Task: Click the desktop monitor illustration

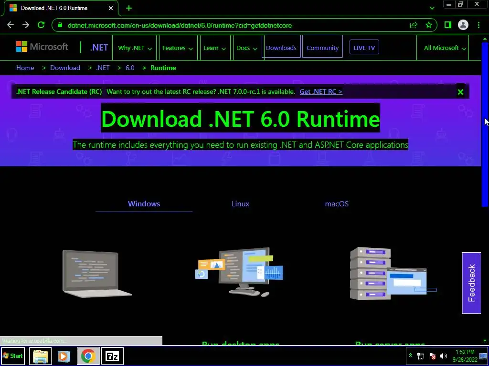Action: coord(239,272)
